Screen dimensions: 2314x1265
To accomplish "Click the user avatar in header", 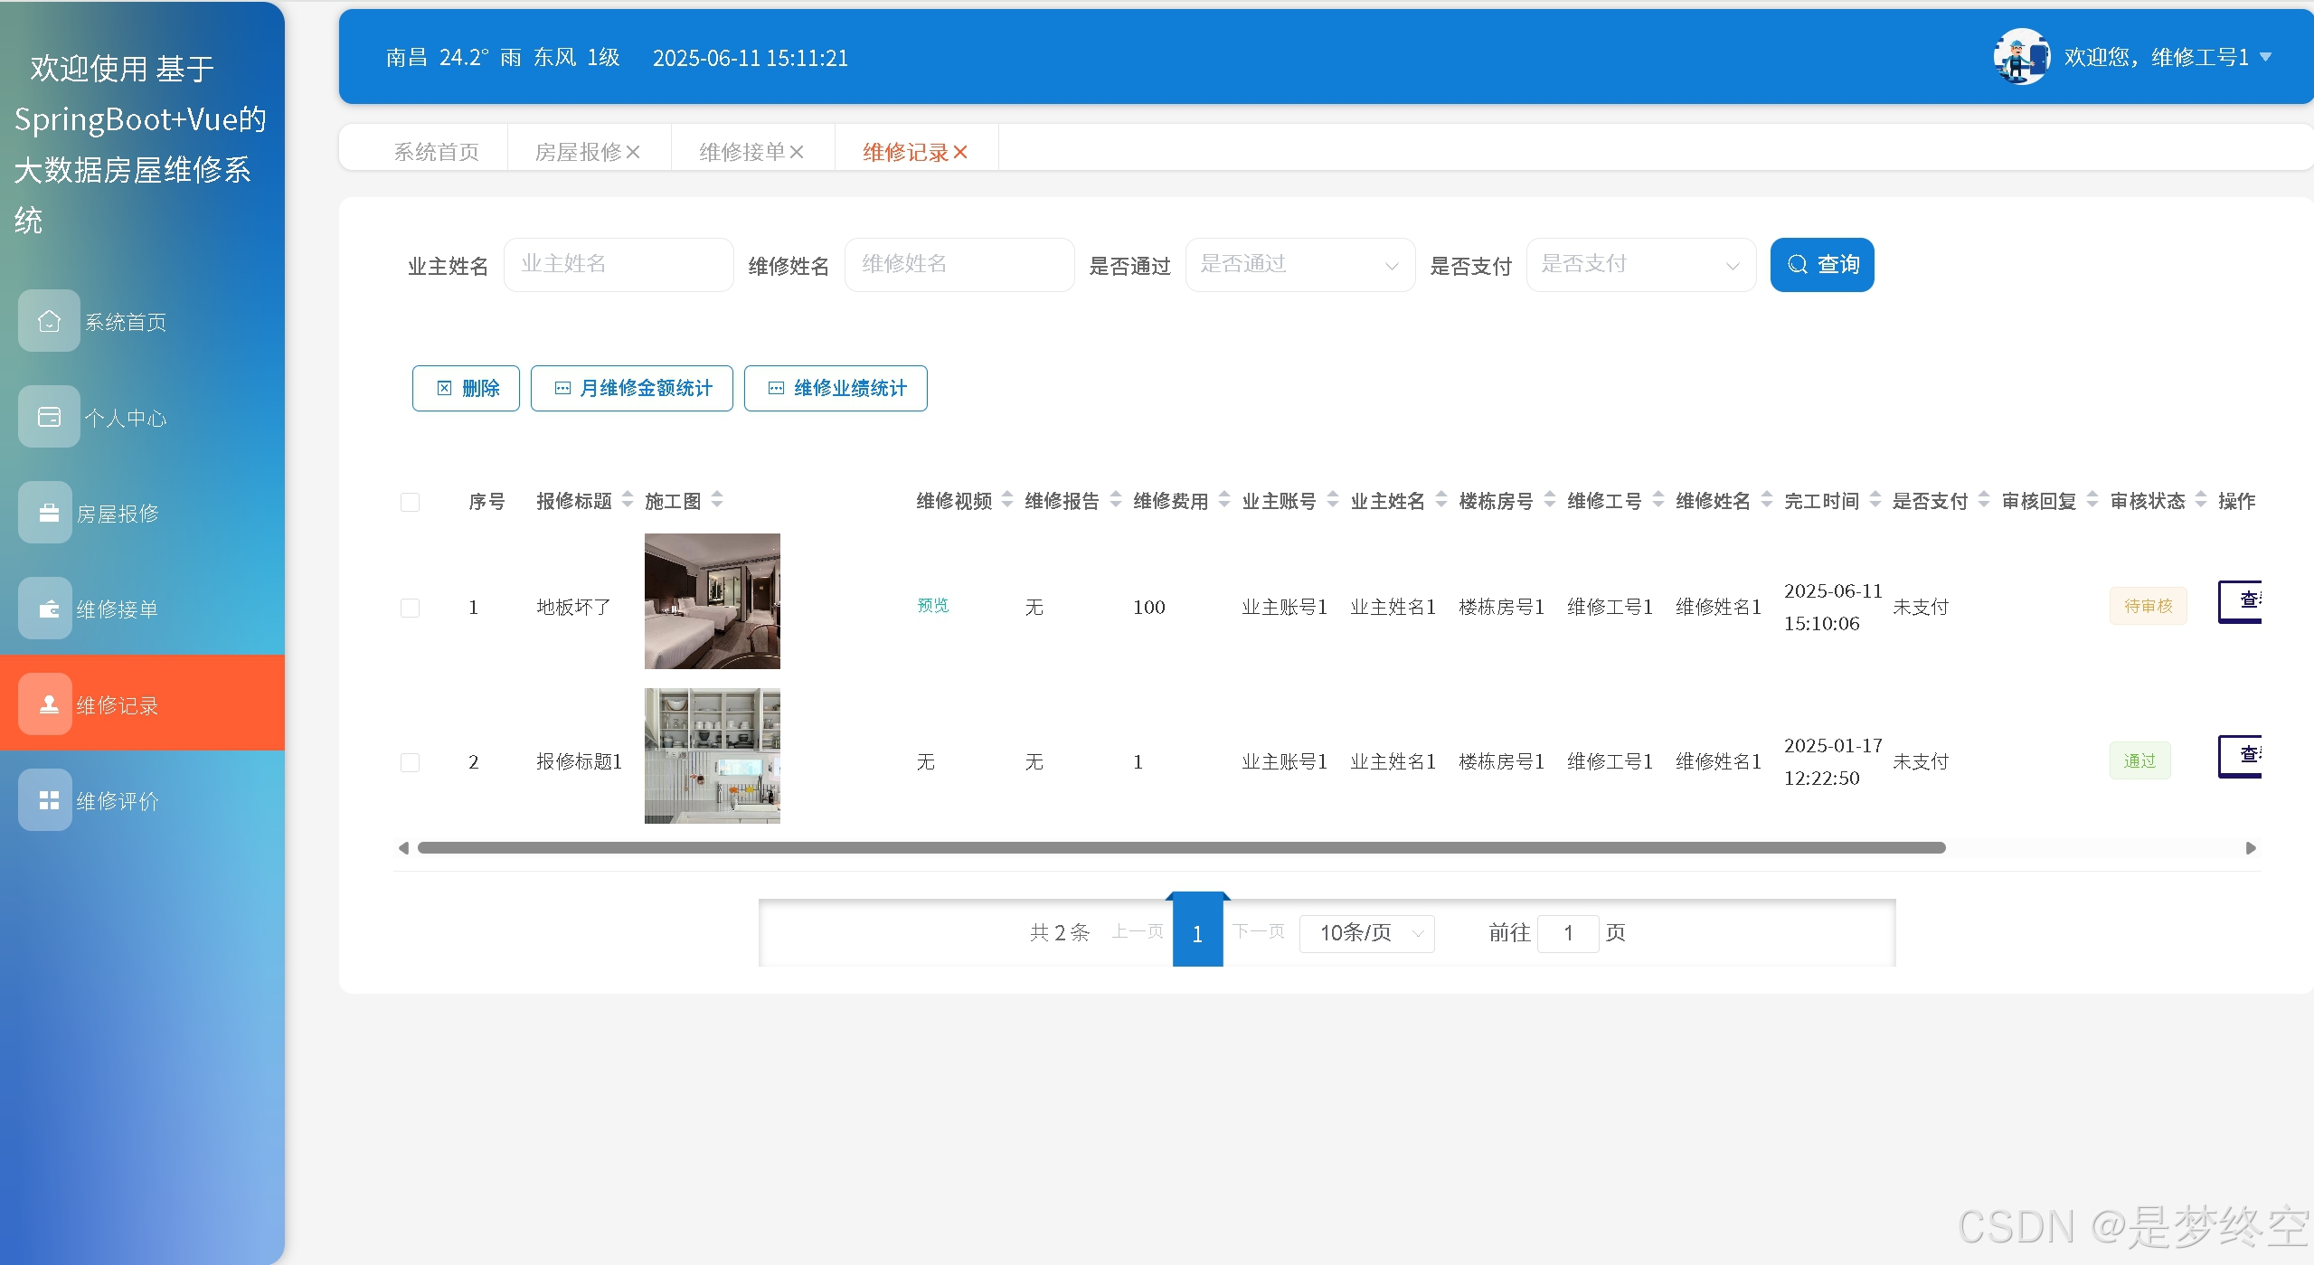I will 2021,57.
